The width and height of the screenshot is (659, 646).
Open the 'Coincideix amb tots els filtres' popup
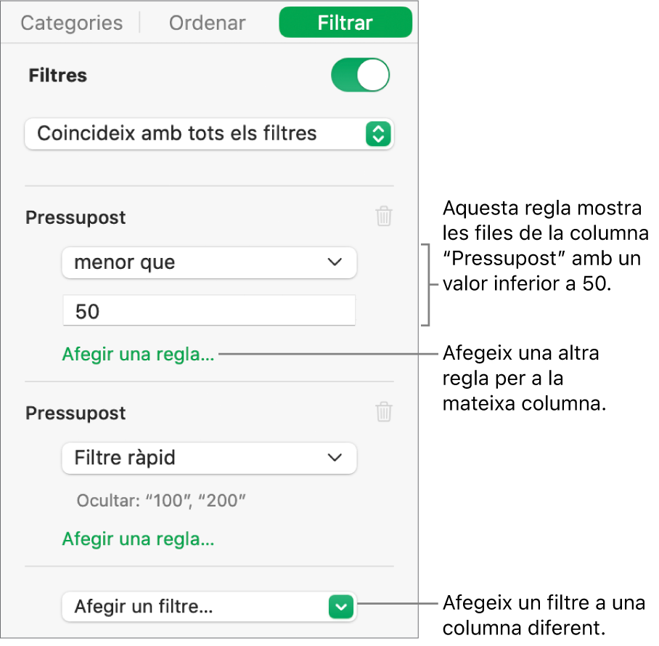coord(209,134)
